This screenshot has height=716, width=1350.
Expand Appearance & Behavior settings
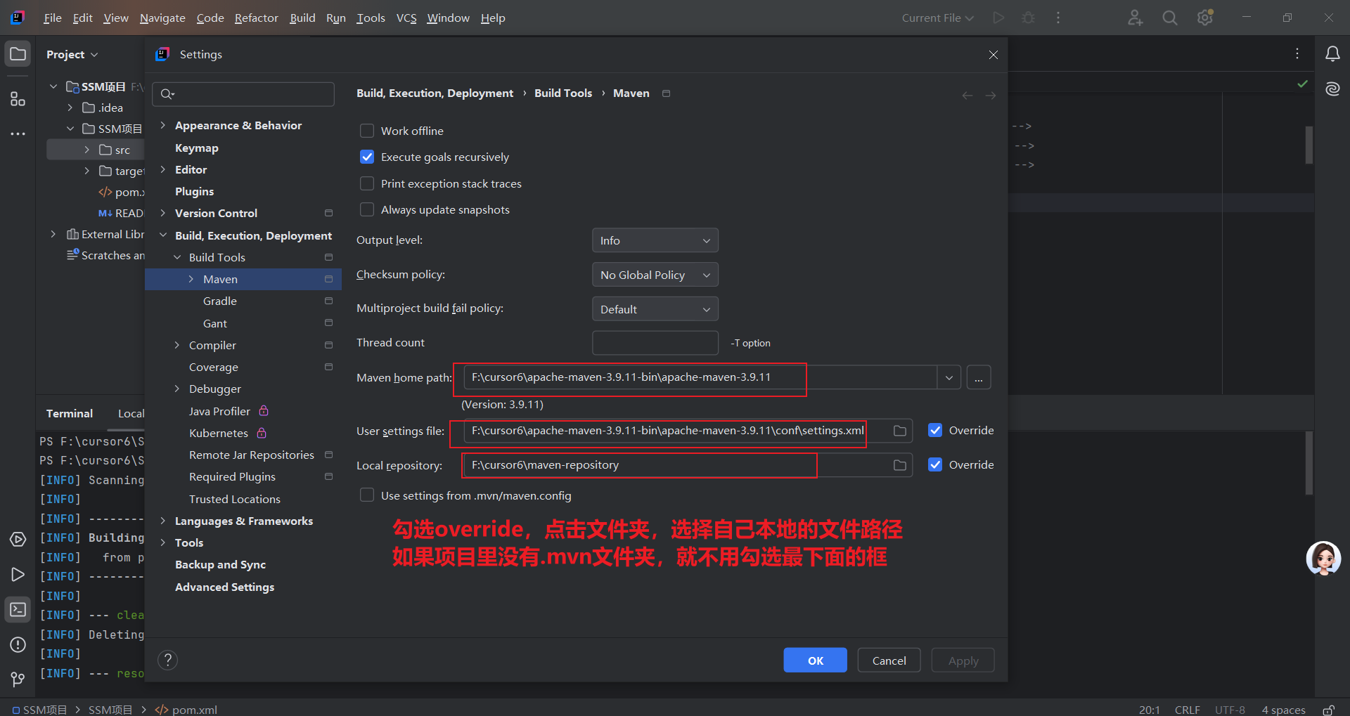(x=163, y=125)
